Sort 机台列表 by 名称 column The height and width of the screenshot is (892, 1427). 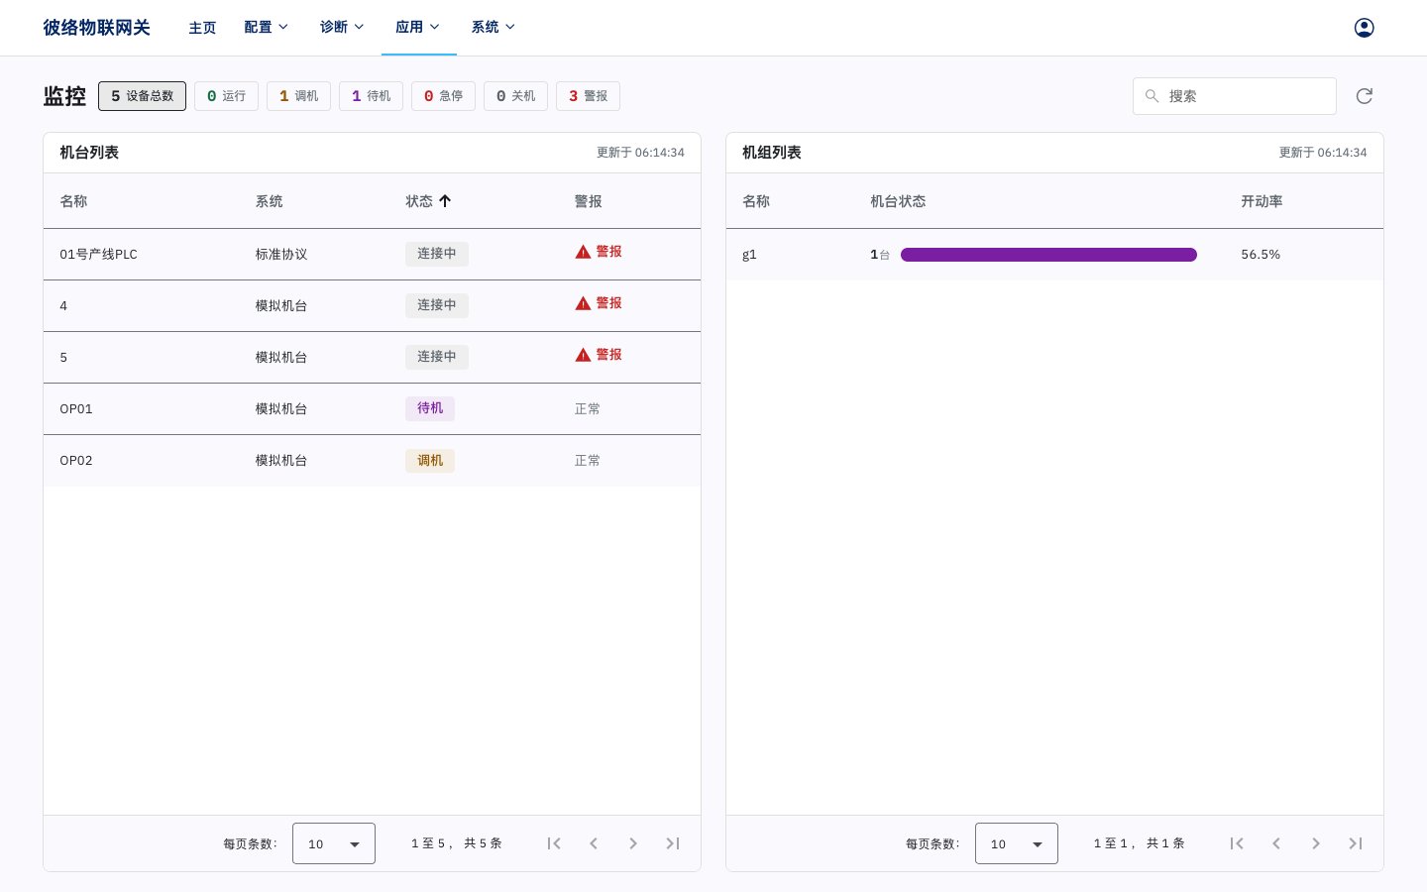click(73, 201)
